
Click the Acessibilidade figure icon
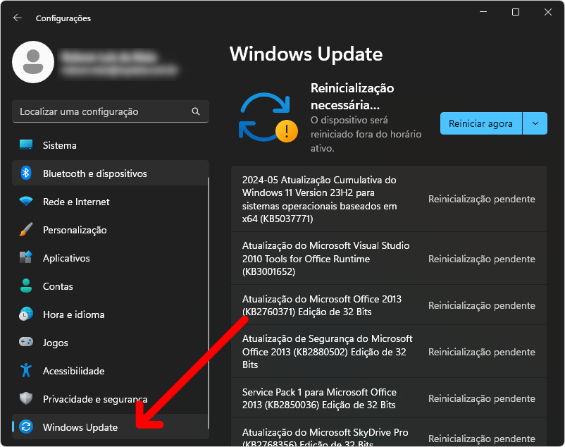coord(26,371)
